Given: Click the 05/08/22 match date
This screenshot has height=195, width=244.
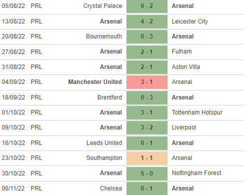Looking at the screenshot, I should click(x=13, y=6).
